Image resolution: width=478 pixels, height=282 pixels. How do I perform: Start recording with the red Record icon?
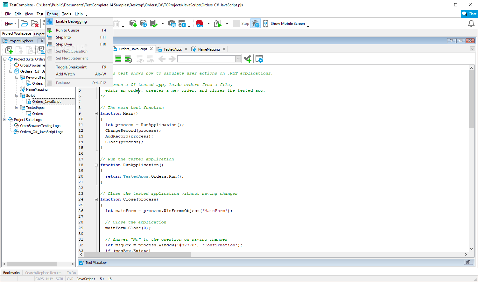[x=200, y=24]
